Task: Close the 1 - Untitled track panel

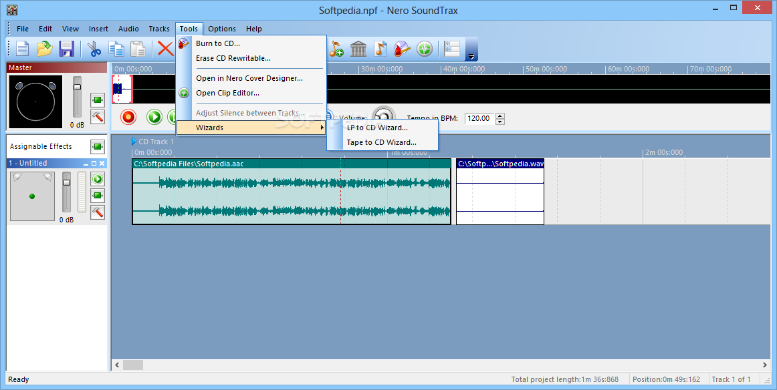Action: point(102,164)
